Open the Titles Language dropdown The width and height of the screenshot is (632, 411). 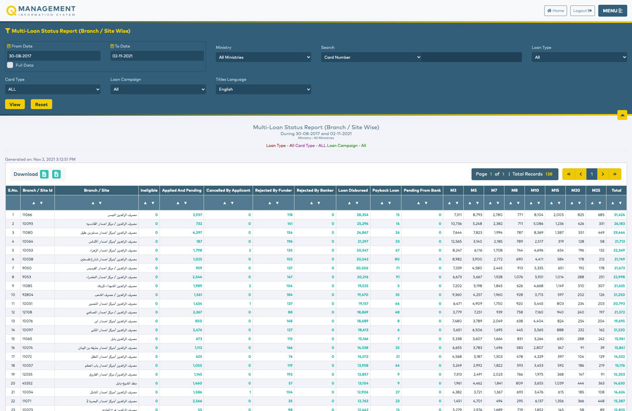(x=263, y=89)
